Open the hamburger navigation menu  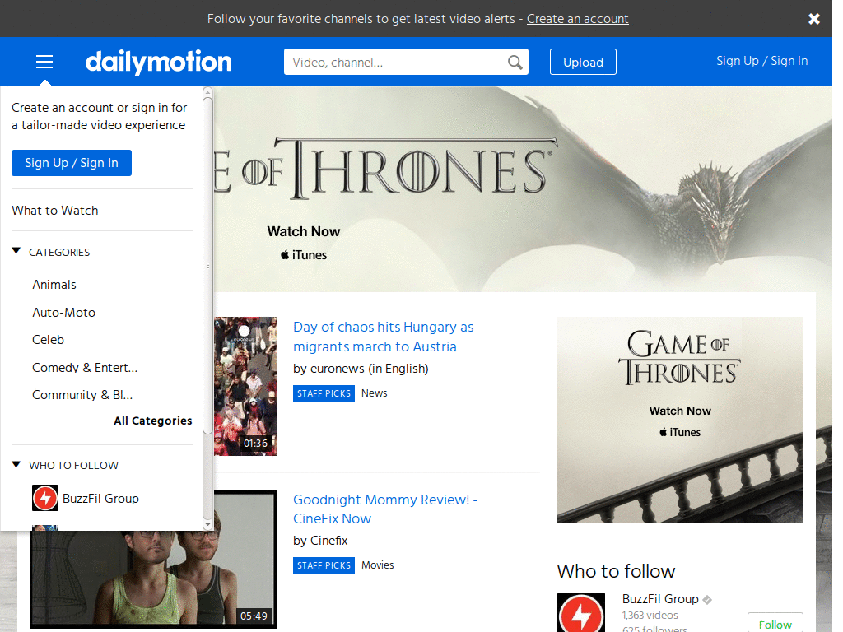[x=44, y=62]
